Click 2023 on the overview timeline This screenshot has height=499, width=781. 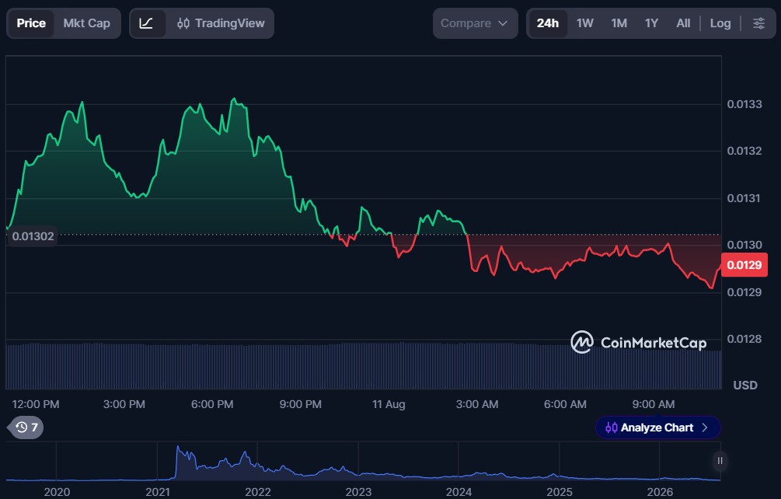point(358,492)
